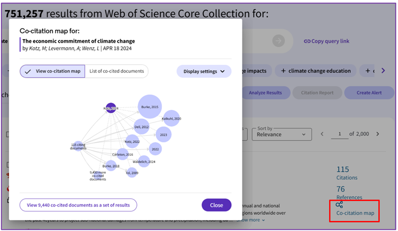
Task: Click the previous page arrow icon
Action: click(322, 134)
